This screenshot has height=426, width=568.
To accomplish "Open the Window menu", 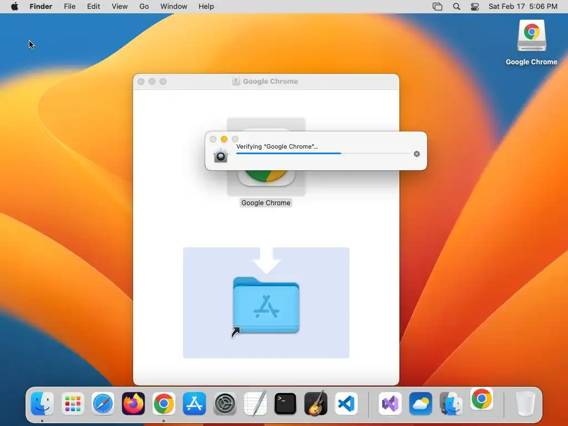I will point(174,7).
